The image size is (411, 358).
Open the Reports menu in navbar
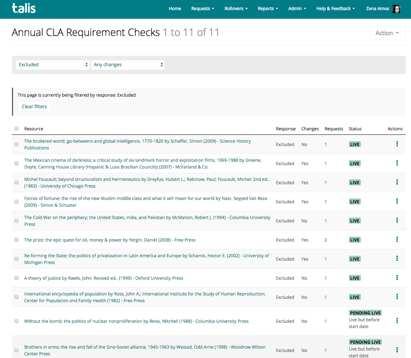click(x=268, y=9)
